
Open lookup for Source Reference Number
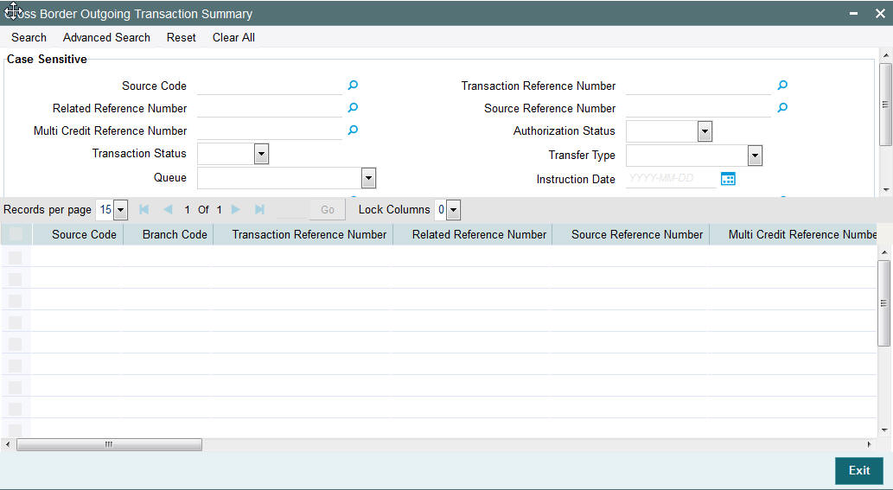click(782, 107)
